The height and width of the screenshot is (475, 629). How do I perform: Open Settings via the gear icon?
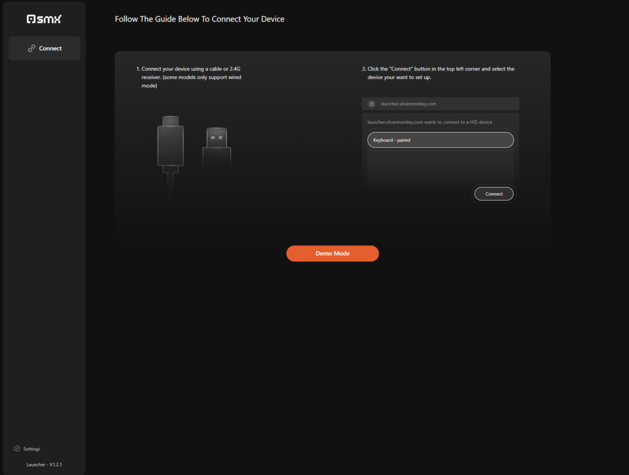click(17, 449)
